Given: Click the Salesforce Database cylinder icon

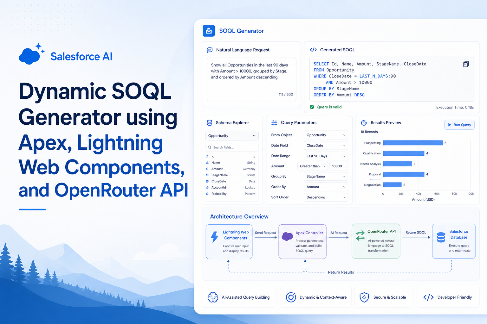Looking at the screenshot, I should 441,237.
